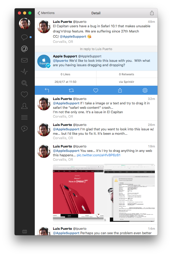
Task: Click account avatar at sidebar top
Action: pyautogui.click(x=25, y=24)
